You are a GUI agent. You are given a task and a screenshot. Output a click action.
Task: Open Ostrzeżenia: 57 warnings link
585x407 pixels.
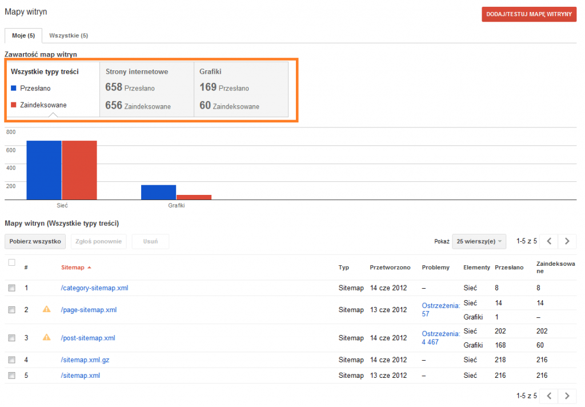[440, 310]
